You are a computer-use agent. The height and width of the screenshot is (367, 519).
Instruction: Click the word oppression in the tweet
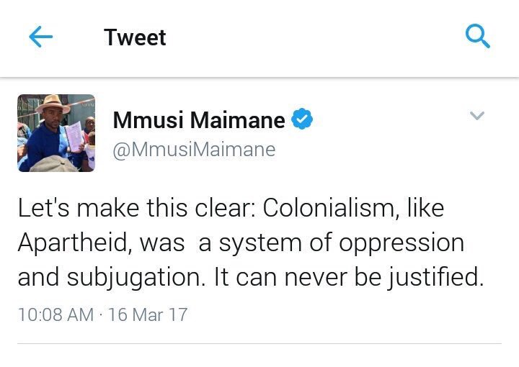click(402, 244)
